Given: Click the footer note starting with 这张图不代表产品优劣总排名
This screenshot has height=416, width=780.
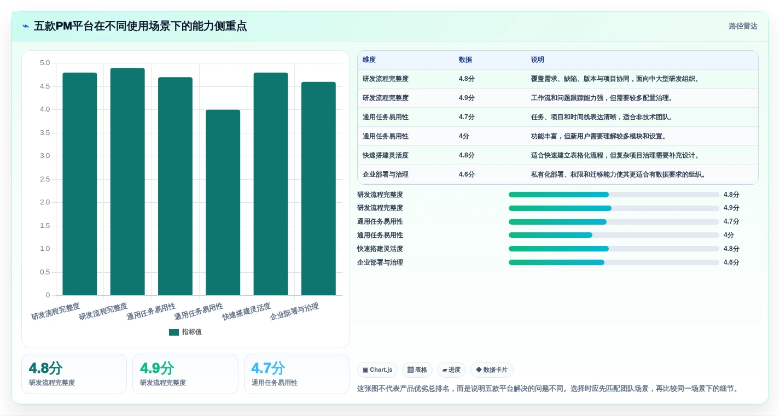Looking at the screenshot, I should (548, 389).
